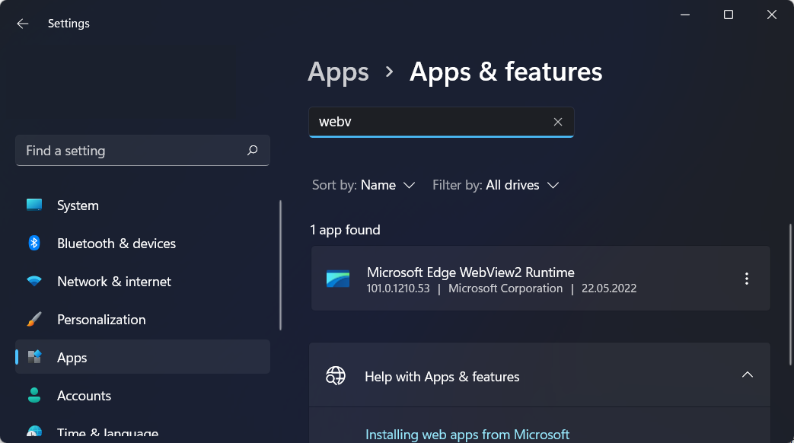Click the search magnifier in Find a setting
The image size is (794, 443).
click(x=252, y=151)
